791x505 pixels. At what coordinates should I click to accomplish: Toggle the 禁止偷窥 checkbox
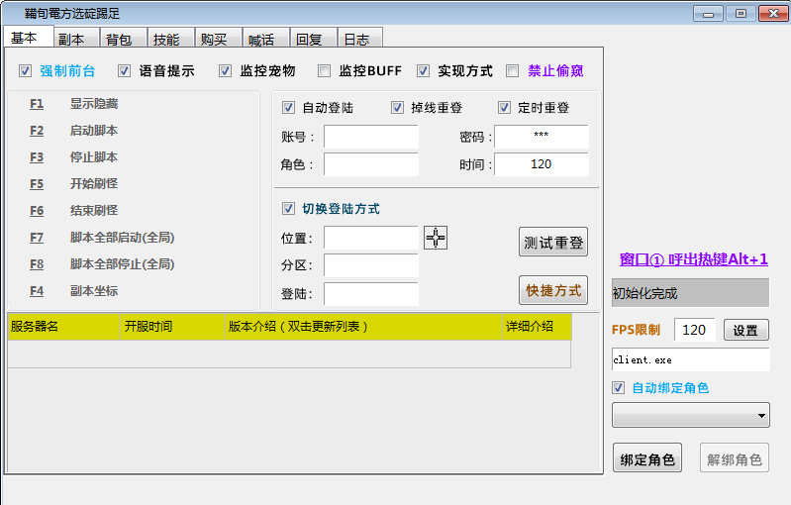pyautogui.click(x=513, y=71)
